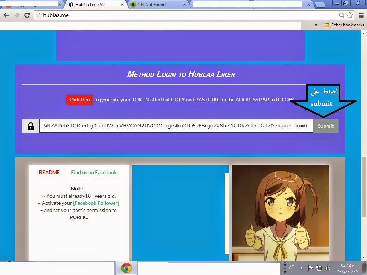Close the 404 Not Found tab

tap(184, 4)
